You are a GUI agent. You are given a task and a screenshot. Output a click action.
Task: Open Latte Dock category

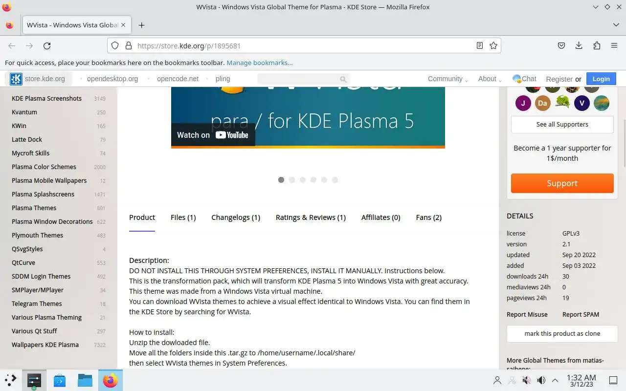click(27, 139)
